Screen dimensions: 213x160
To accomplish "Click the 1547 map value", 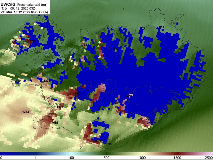I will pyautogui.click(x=60, y=107).
